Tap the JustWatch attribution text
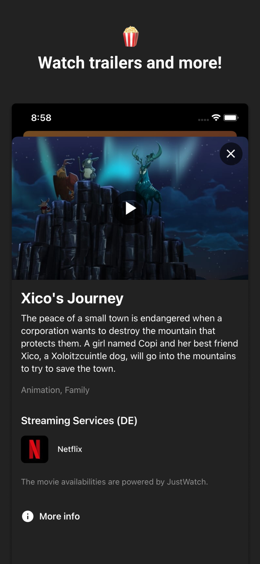Image resolution: width=260 pixels, height=564 pixels. tap(115, 482)
